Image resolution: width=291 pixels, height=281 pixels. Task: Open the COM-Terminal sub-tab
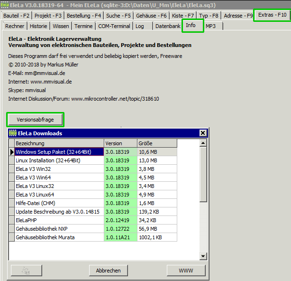[x=114, y=26]
